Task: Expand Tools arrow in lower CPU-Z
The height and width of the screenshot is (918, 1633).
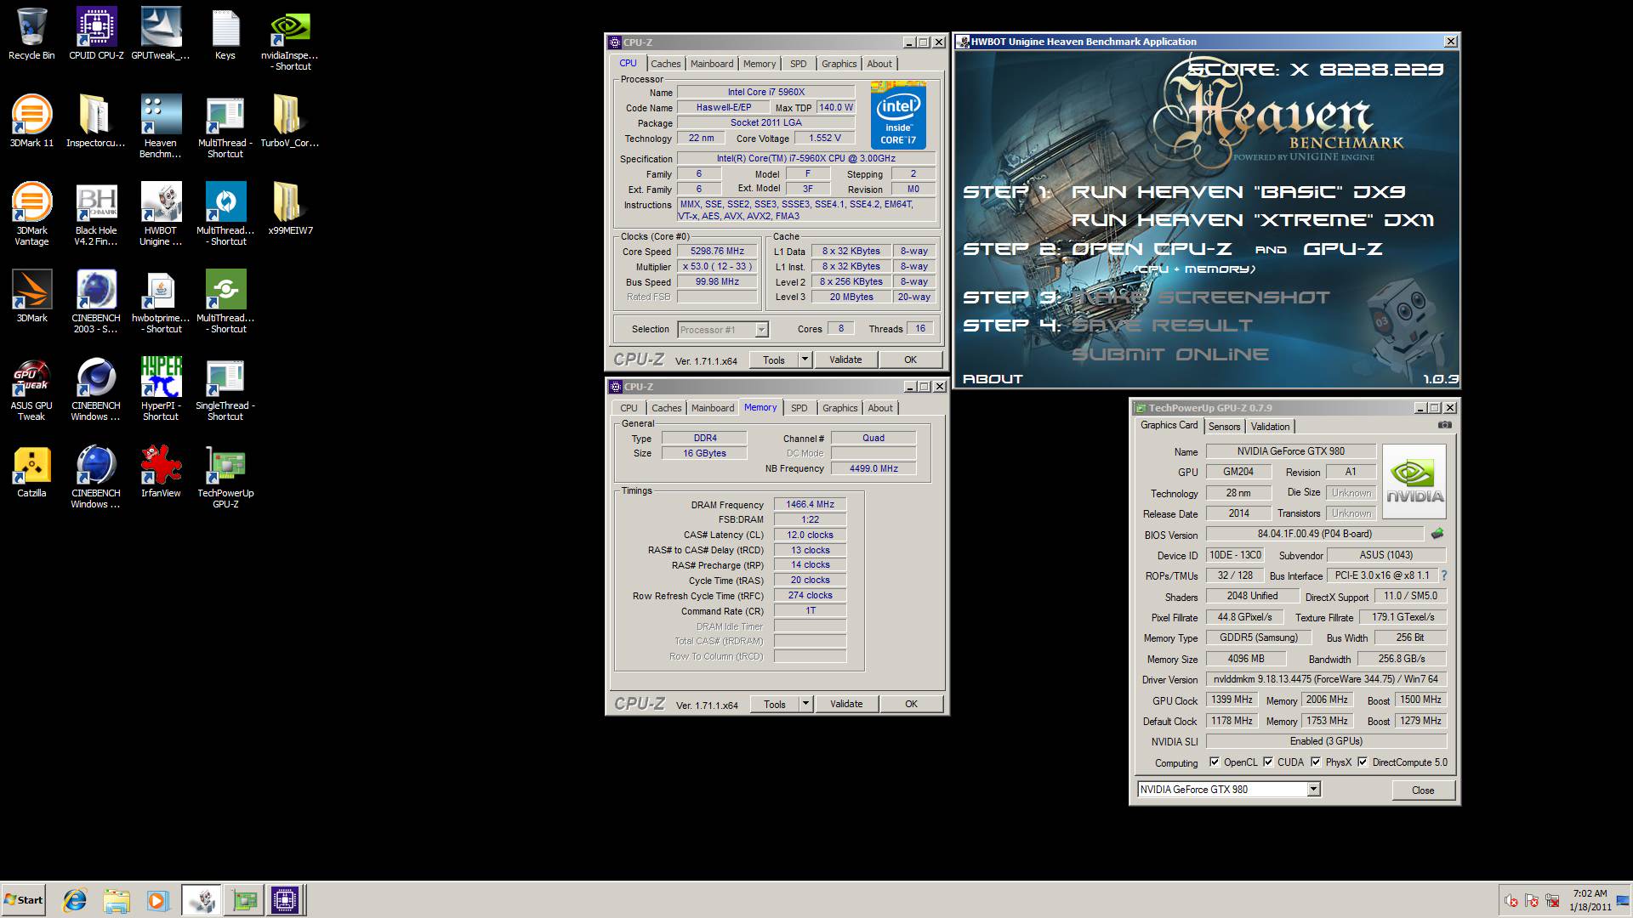Action: [x=805, y=704]
